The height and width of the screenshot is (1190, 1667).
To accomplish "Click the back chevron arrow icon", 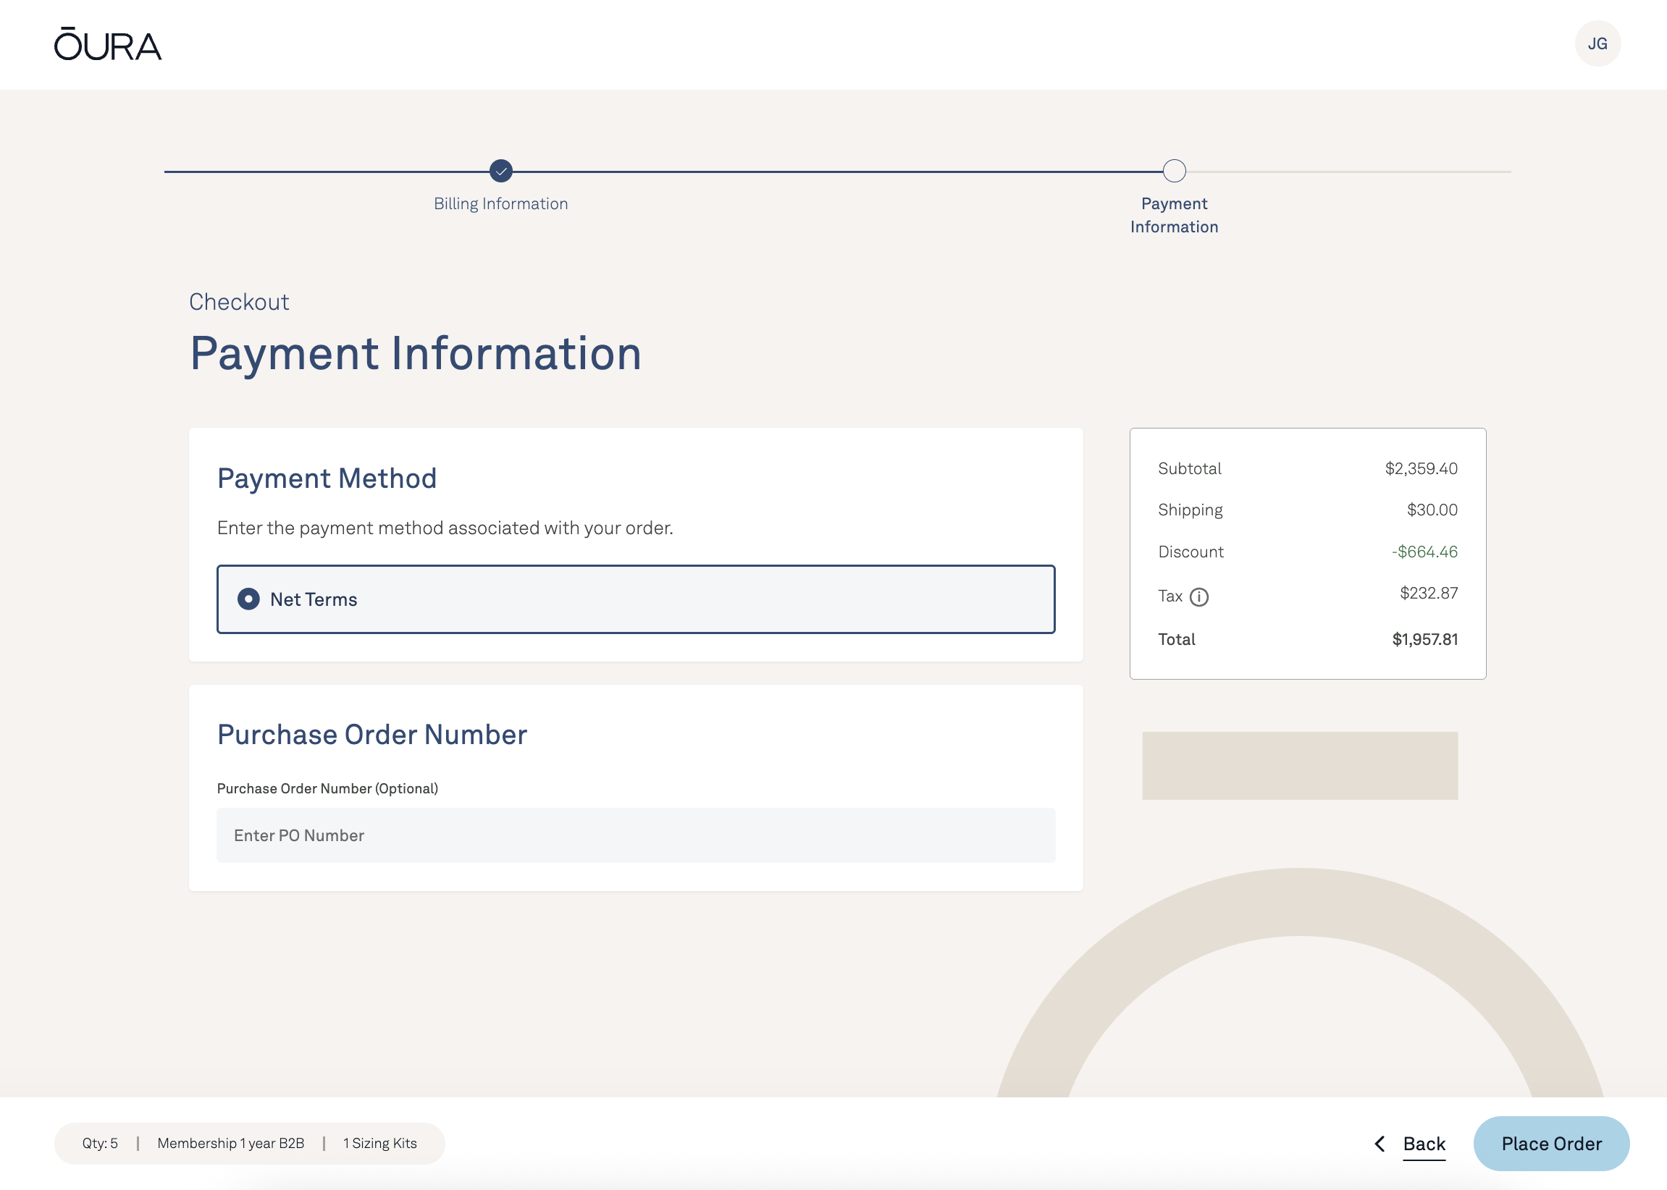I will [x=1380, y=1144].
